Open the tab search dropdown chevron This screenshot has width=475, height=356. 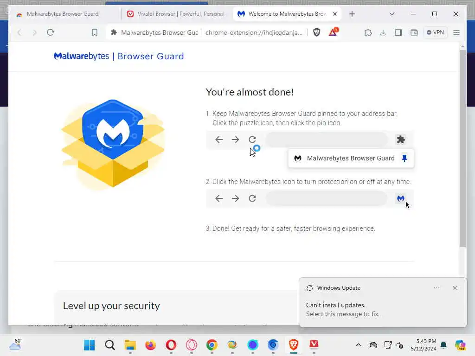[392, 14]
